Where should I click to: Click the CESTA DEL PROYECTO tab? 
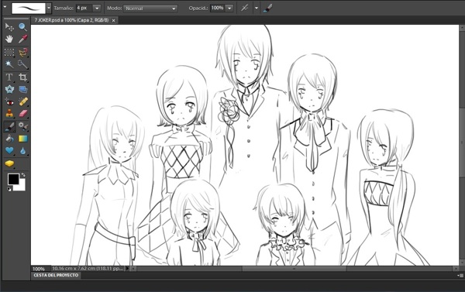click(x=56, y=275)
